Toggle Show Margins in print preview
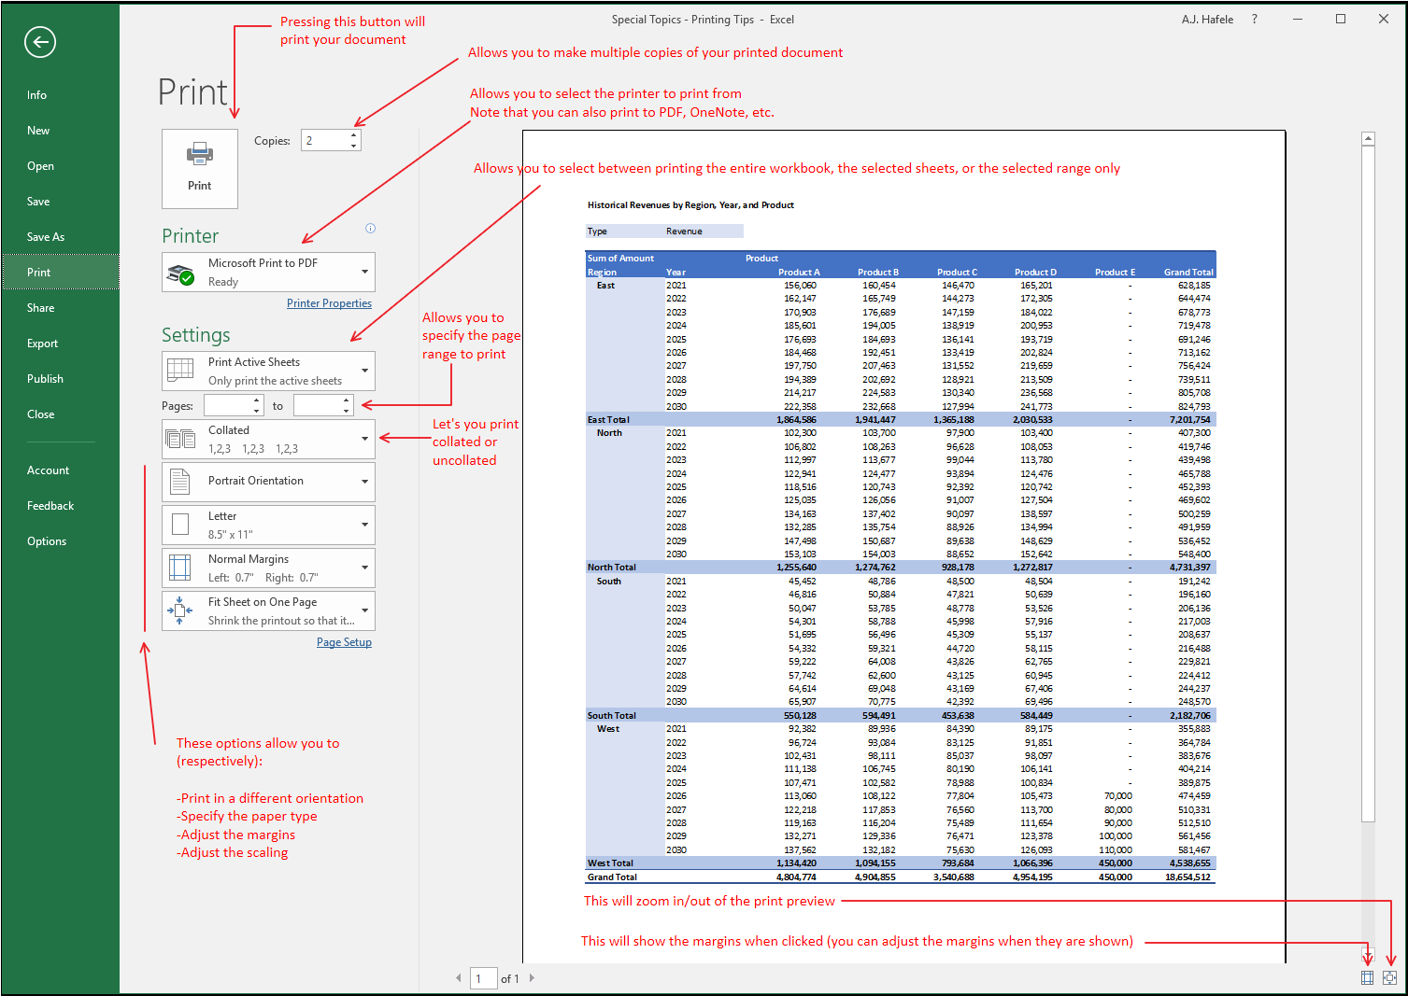The image size is (1408, 996). coord(1368,977)
